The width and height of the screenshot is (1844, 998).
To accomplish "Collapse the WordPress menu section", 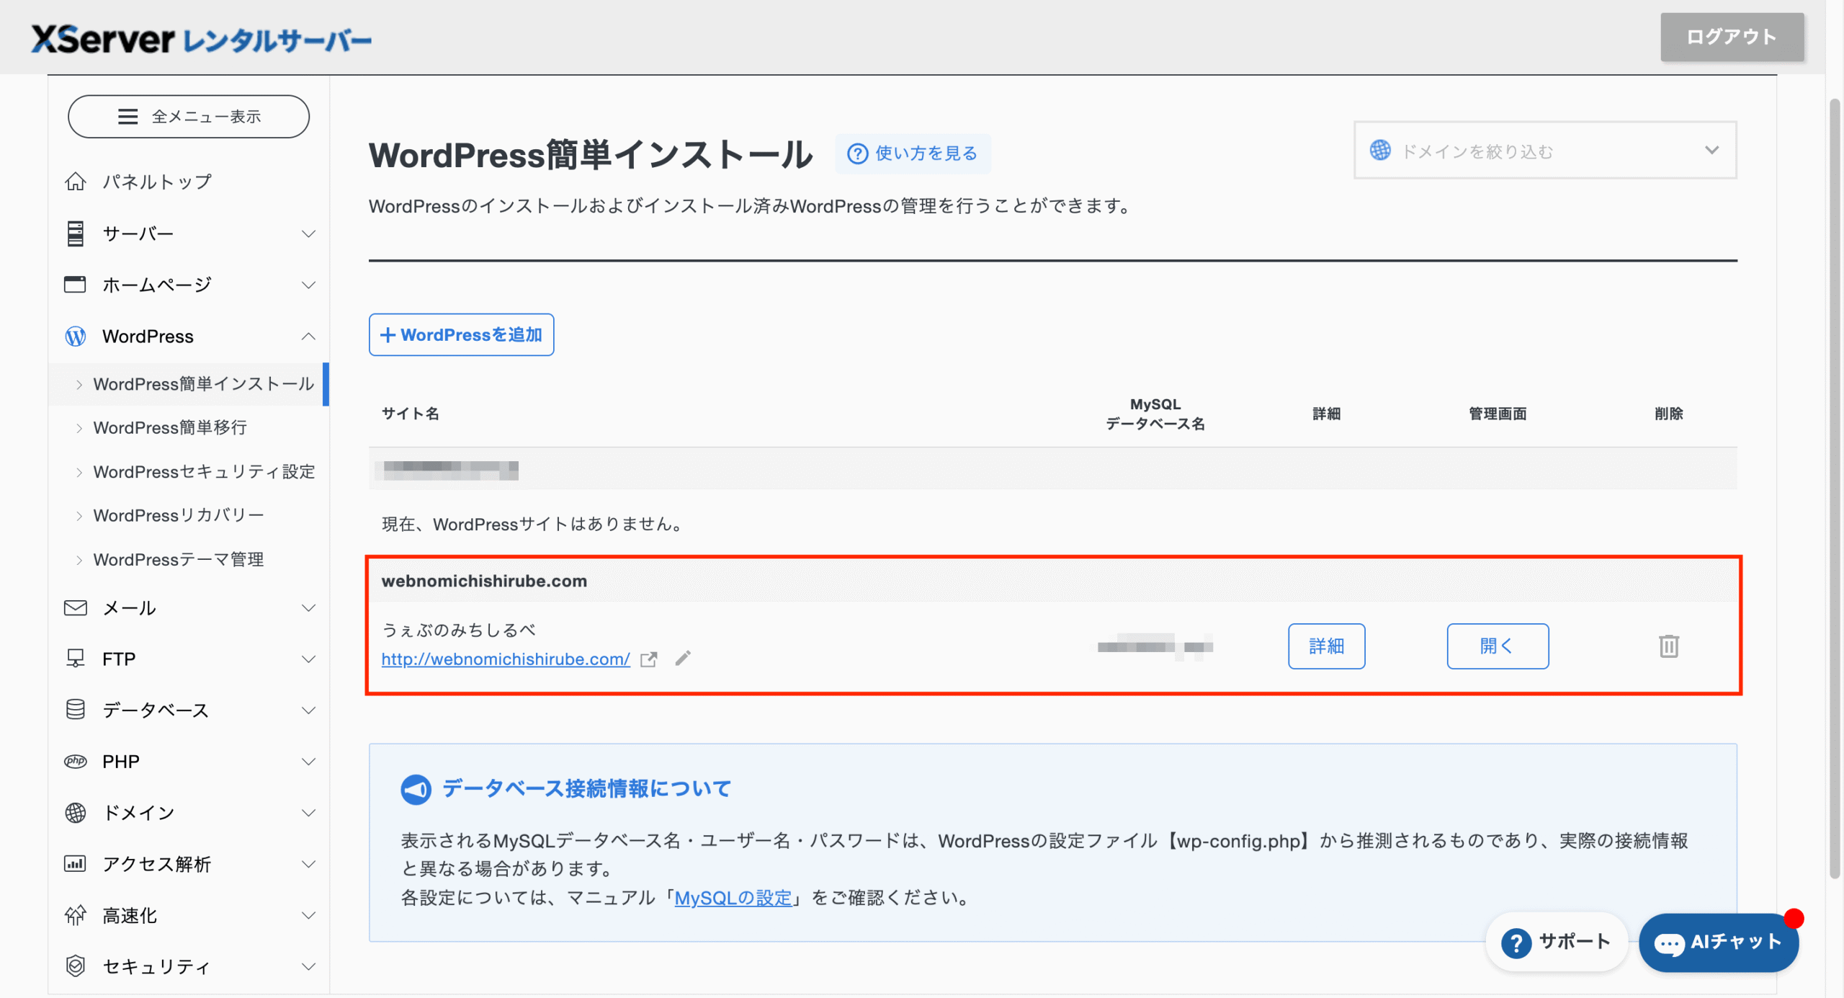I will pos(308,337).
